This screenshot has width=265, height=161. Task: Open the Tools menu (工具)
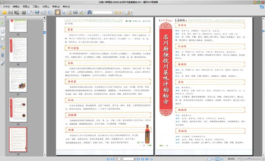[x=36, y=7]
